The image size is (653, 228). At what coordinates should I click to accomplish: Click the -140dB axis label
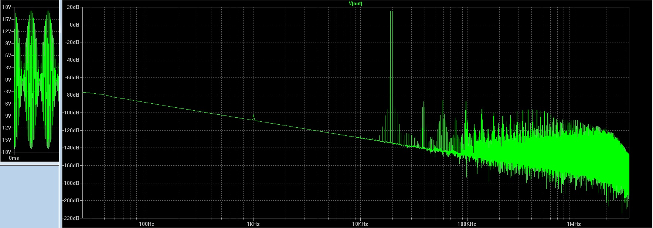point(71,148)
